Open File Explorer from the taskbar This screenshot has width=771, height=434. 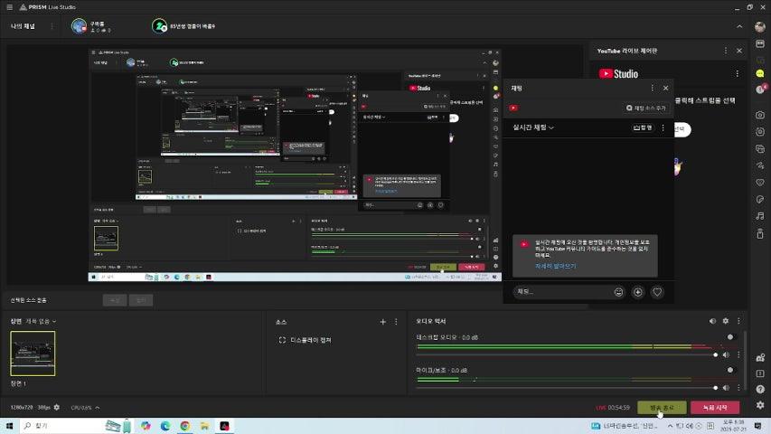(204, 426)
